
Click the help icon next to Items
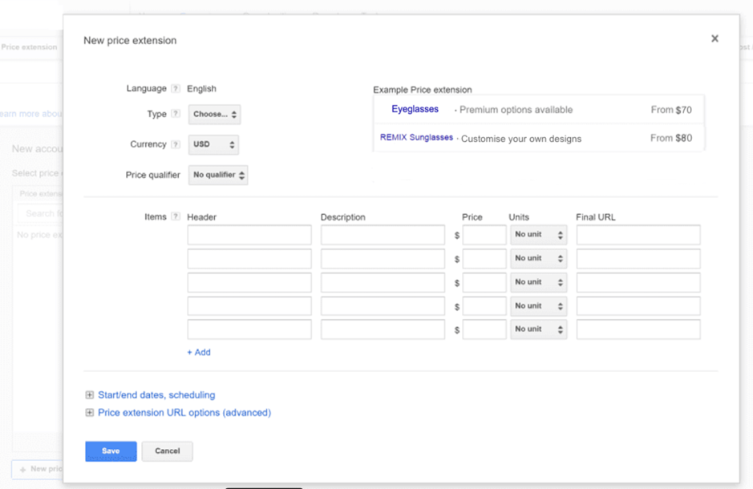pyautogui.click(x=176, y=217)
